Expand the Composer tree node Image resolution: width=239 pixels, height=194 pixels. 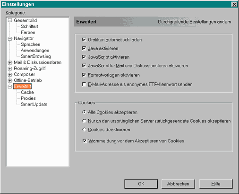(10, 74)
